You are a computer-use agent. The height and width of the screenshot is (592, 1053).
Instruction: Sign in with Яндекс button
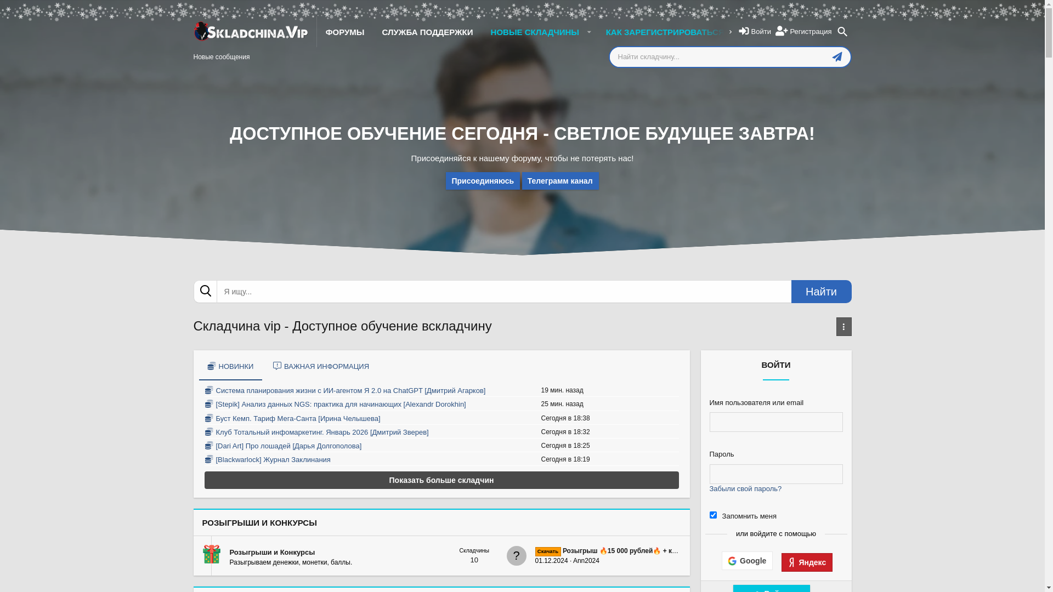807,562
